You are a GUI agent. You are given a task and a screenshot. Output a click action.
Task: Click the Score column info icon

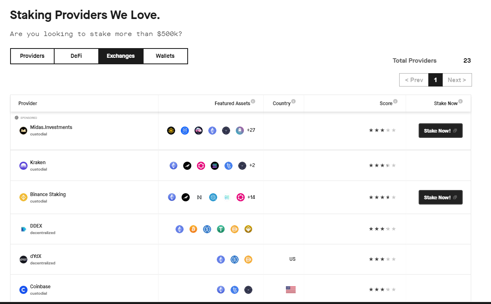(x=395, y=101)
